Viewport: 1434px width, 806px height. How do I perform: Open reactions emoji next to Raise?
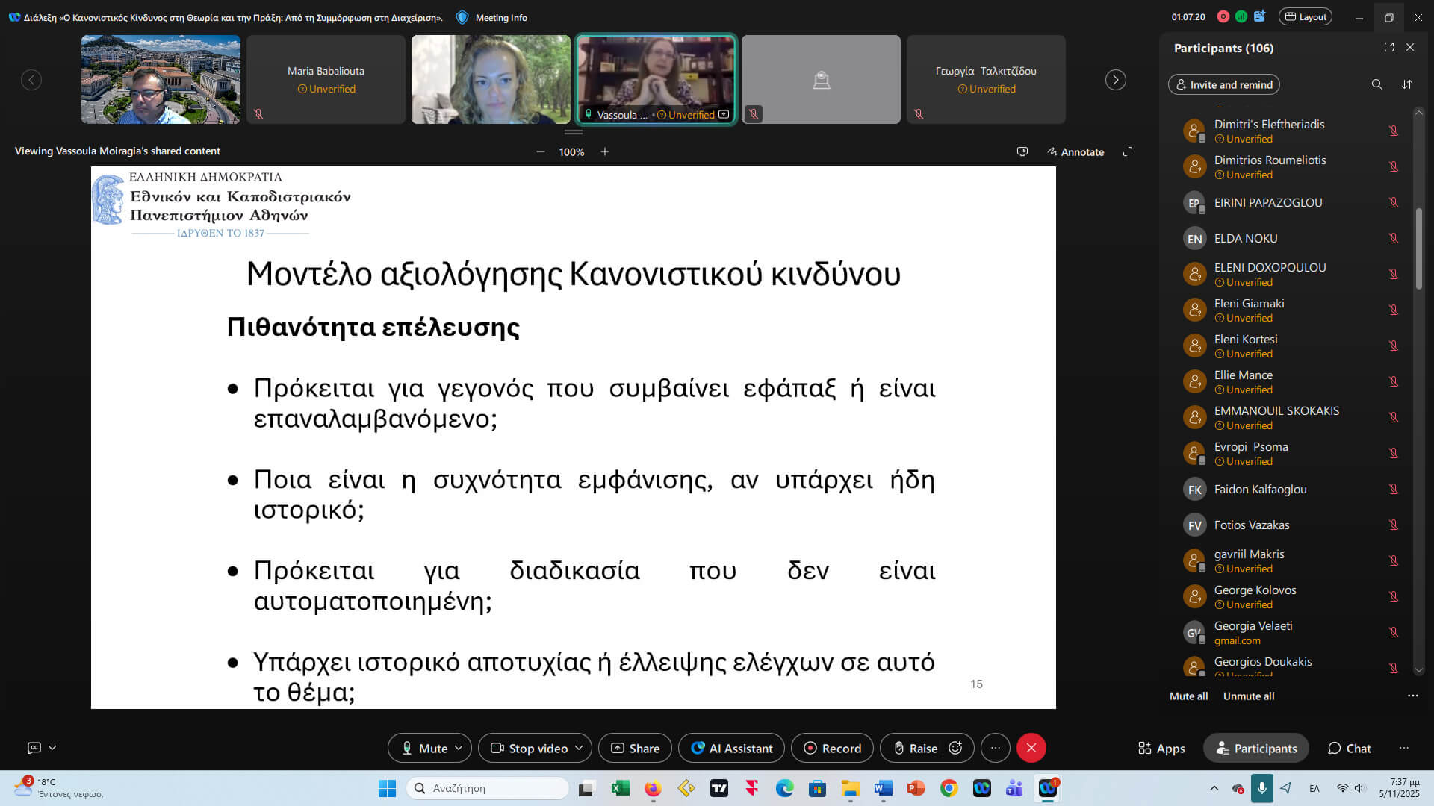pyautogui.click(x=955, y=748)
